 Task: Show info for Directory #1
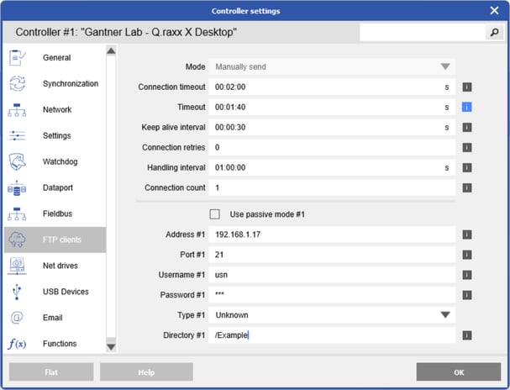coord(467,335)
